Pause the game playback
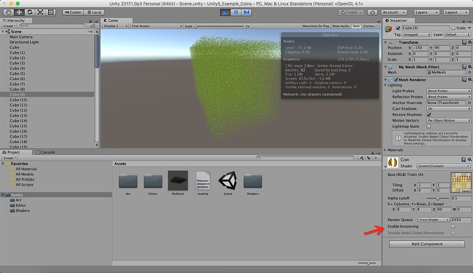473x273 pixels. coord(236,12)
